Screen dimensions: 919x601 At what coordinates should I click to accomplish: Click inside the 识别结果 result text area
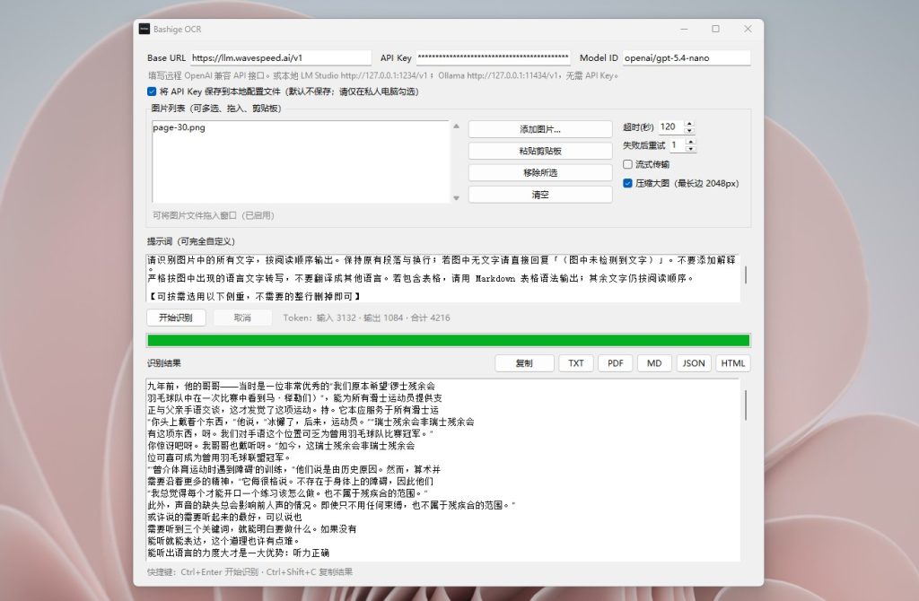(443, 470)
